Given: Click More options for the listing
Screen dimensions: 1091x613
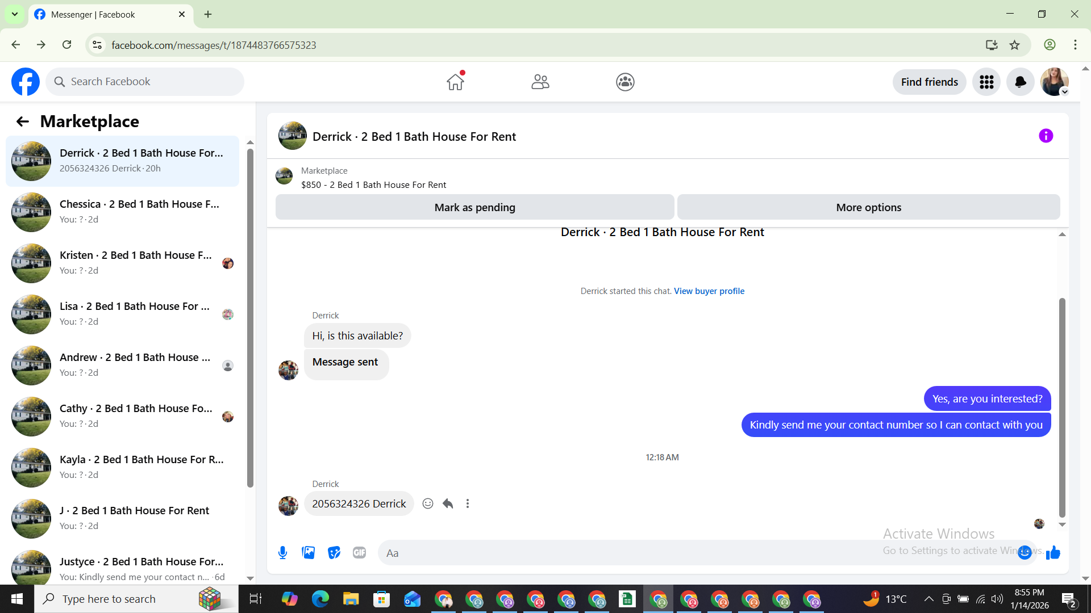Looking at the screenshot, I should point(868,207).
